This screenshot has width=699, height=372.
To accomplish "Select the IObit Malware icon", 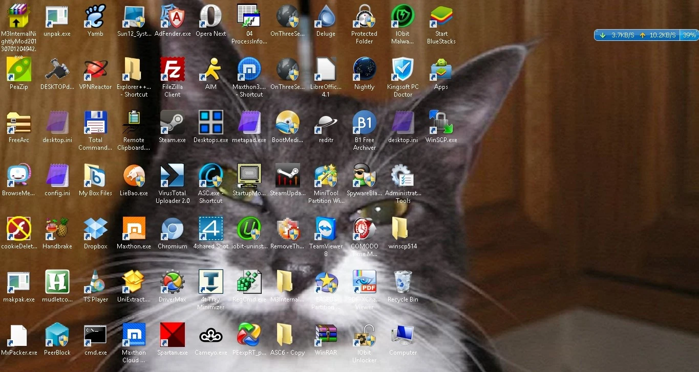I will coord(403,16).
